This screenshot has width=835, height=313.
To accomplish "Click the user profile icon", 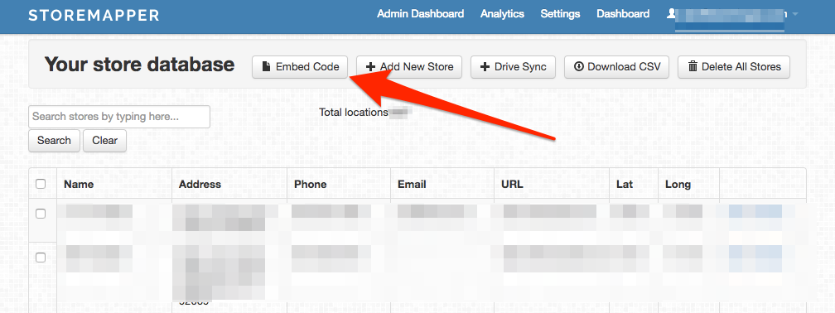I will 671,14.
